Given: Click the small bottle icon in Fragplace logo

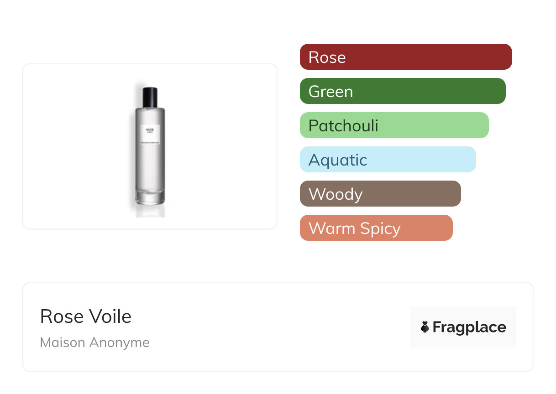Looking at the screenshot, I should click(425, 327).
